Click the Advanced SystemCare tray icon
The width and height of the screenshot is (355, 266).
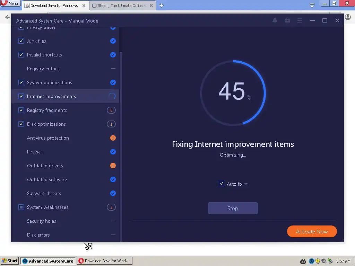[x=312, y=261]
